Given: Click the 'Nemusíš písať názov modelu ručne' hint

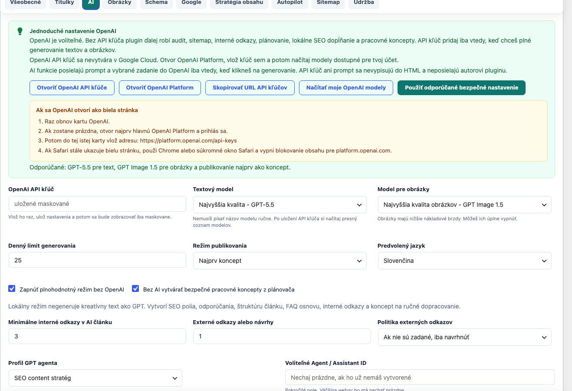Looking at the screenshot, I should click(x=275, y=222).
